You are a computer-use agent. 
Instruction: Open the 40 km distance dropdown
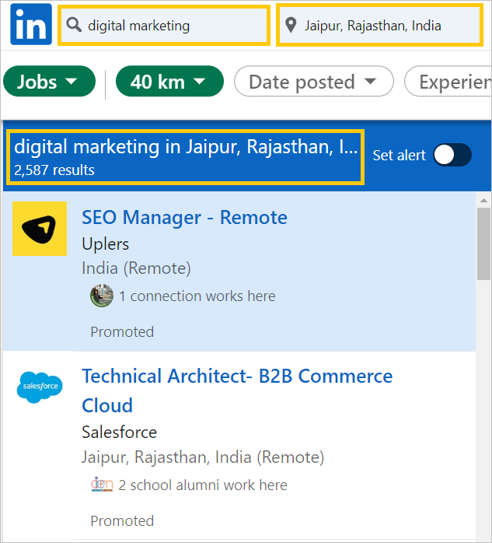click(x=169, y=82)
